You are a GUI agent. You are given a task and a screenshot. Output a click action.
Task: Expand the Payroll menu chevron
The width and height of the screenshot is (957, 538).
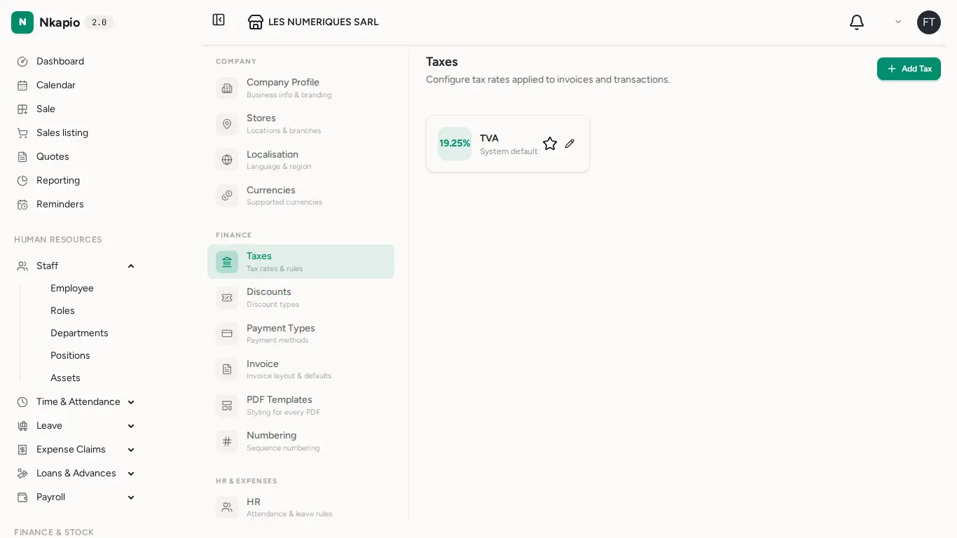pos(131,497)
